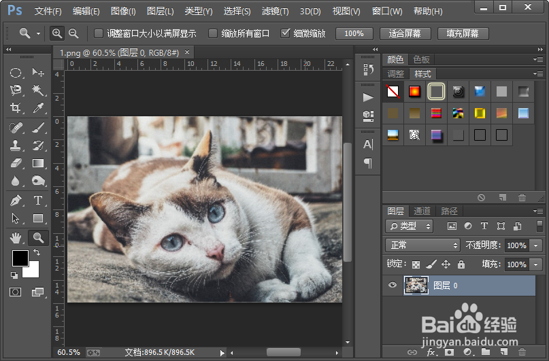The image size is (549, 361).
Task: Select the Magic Wand tool
Action: tap(38, 90)
